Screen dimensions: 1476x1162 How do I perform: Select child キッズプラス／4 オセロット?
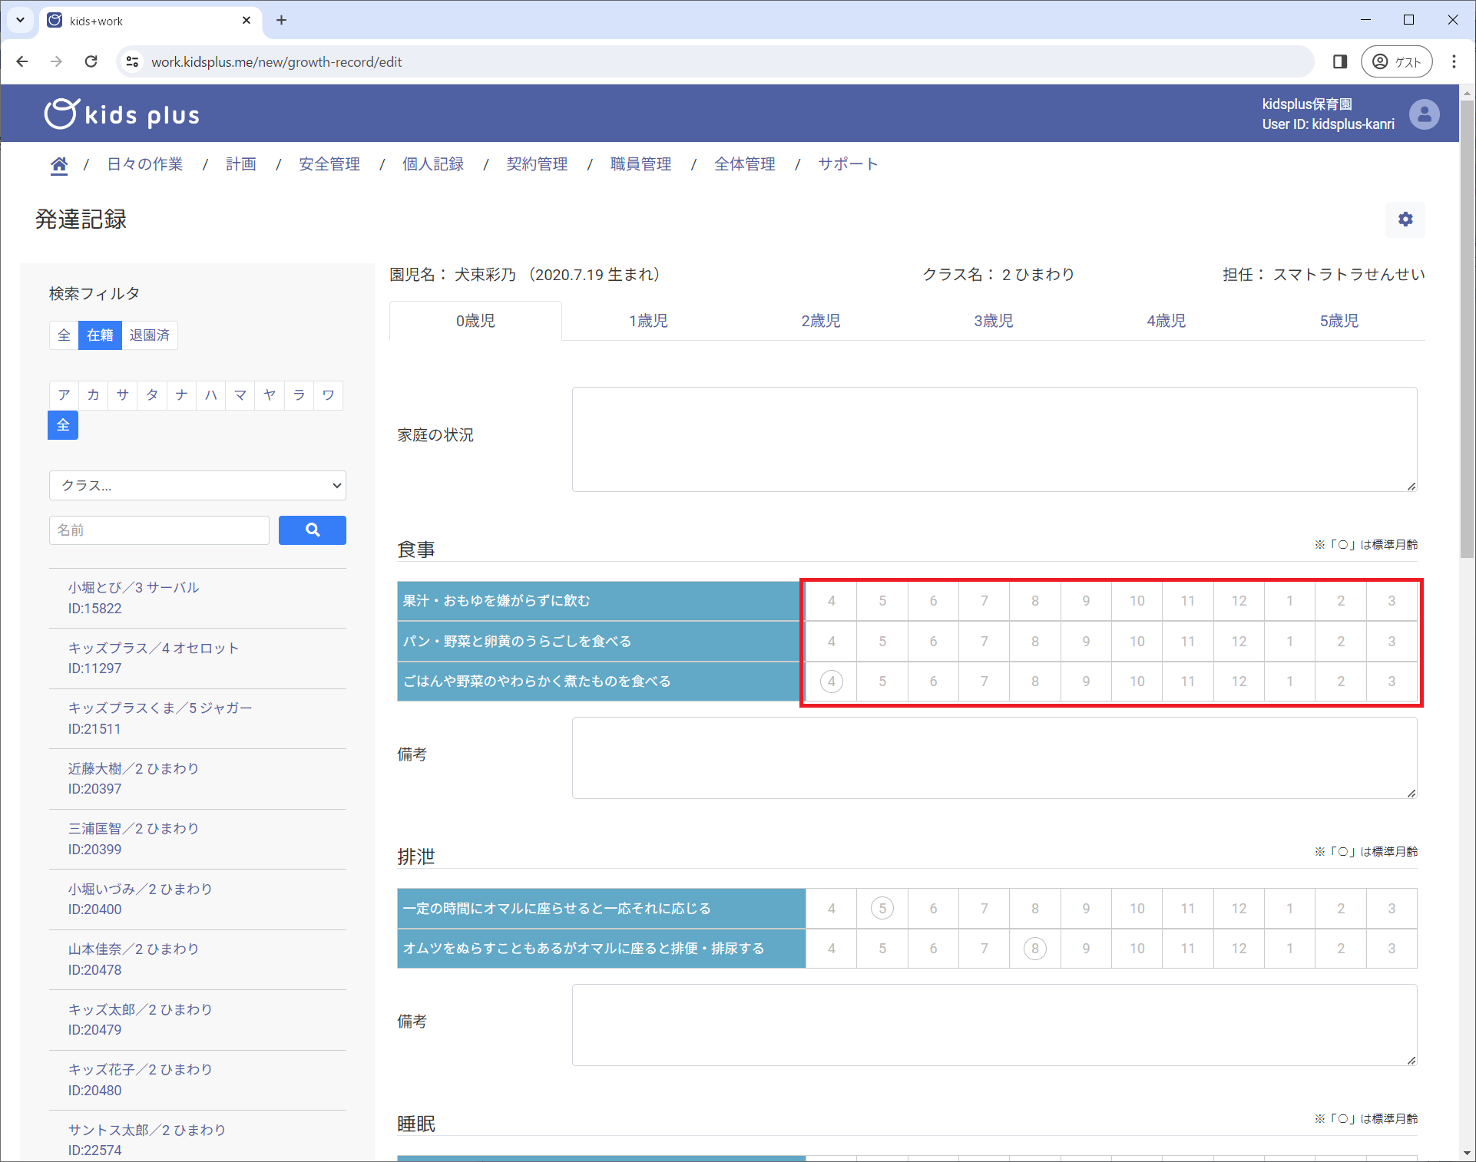click(x=197, y=659)
